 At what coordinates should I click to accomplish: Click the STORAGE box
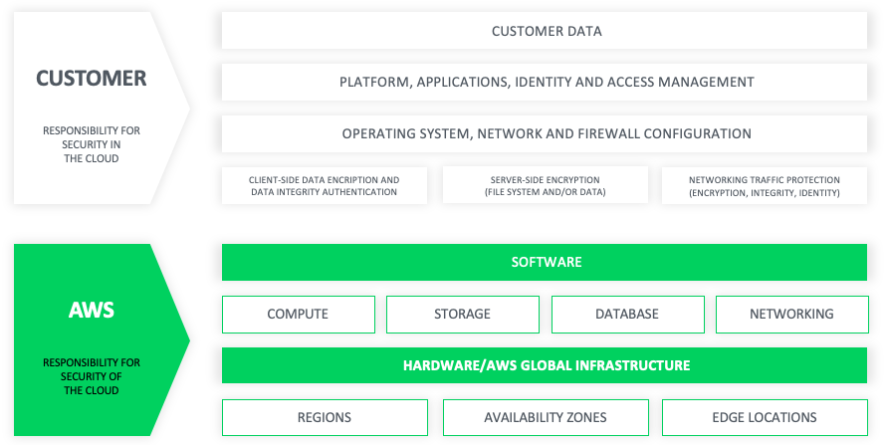tap(463, 314)
